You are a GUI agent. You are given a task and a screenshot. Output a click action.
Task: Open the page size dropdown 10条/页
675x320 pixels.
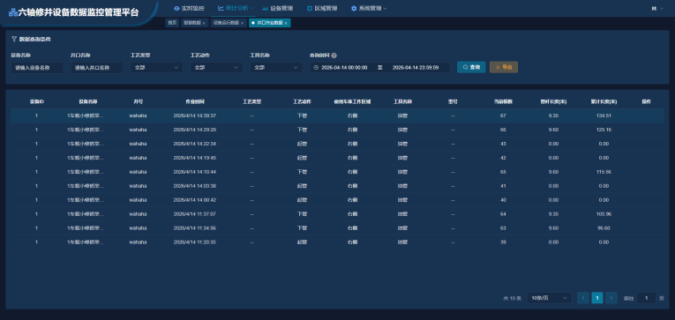pos(550,298)
